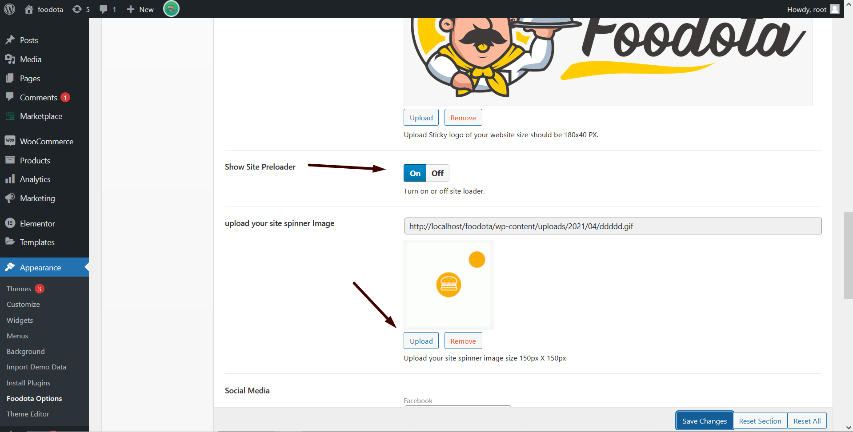Upload a new sticky logo

coord(421,118)
